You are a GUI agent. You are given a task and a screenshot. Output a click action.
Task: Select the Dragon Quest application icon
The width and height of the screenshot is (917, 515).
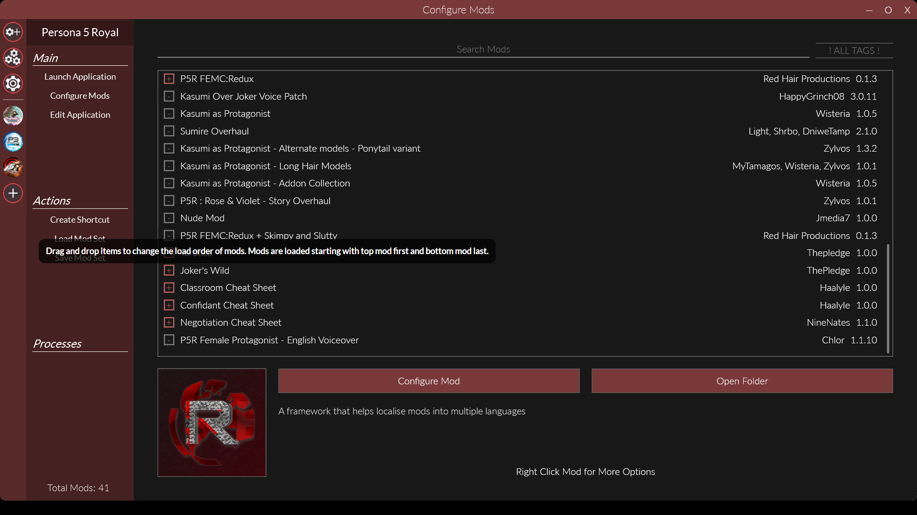[x=13, y=116]
